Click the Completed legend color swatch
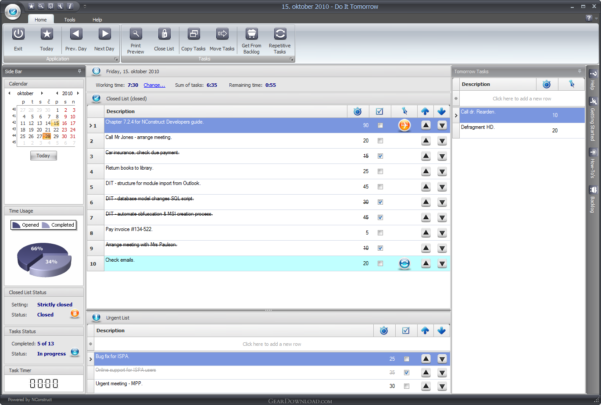The image size is (601, 405). point(46,225)
